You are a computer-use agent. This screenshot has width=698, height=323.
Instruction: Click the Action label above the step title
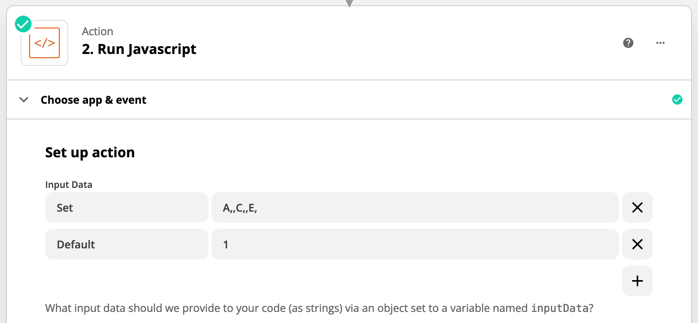[x=97, y=31]
